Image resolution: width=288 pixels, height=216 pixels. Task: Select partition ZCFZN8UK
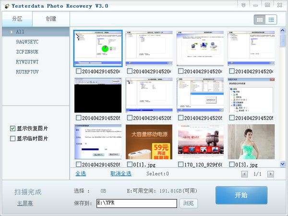click(27, 52)
